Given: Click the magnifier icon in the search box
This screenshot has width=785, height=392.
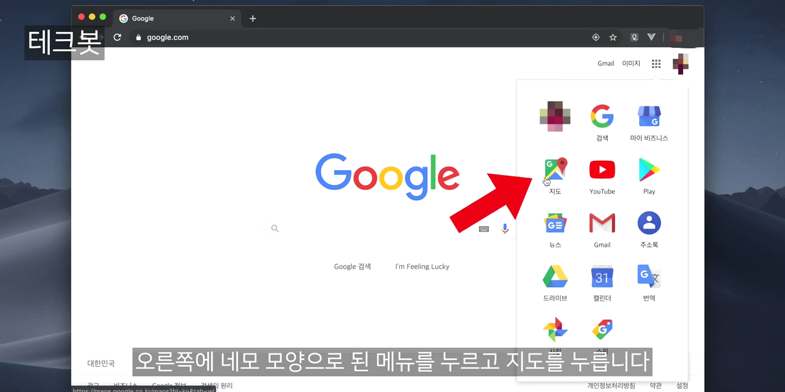Looking at the screenshot, I should click(275, 228).
